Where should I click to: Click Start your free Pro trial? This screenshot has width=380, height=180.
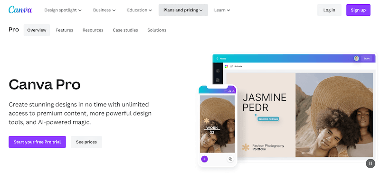click(x=38, y=142)
